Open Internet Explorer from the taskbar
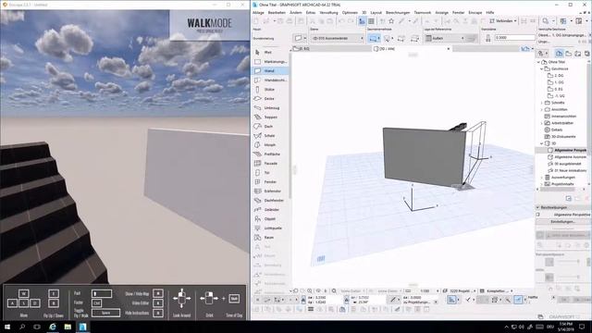Screen dimensions: 592x333 tap(53, 327)
